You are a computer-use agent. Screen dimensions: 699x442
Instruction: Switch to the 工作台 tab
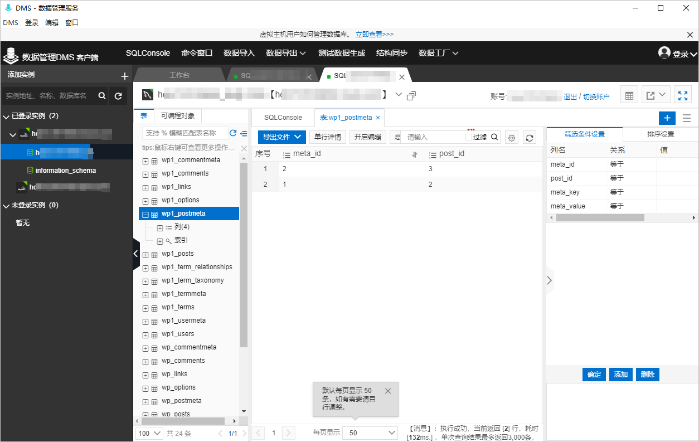click(179, 76)
